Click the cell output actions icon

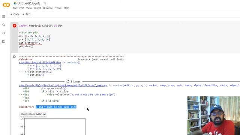pos(15,57)
